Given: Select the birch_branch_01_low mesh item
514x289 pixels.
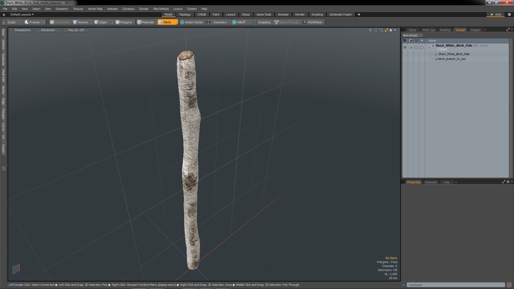Looking at the screenshot, I should 452,59.
